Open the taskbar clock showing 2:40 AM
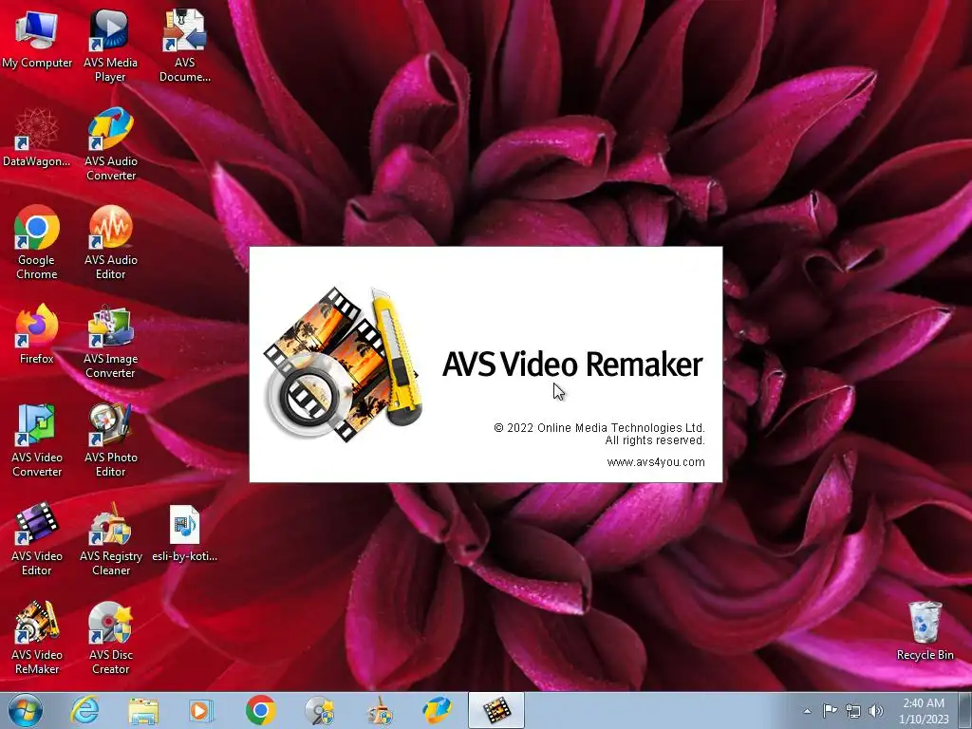Screen dimensions: 972x729 924,711
